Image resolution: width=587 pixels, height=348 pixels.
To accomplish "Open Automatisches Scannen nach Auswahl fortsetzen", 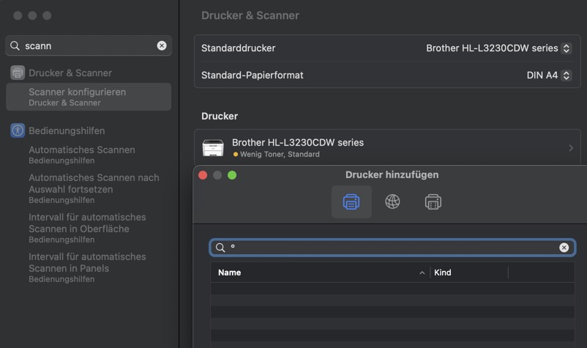I will [93, 188].
